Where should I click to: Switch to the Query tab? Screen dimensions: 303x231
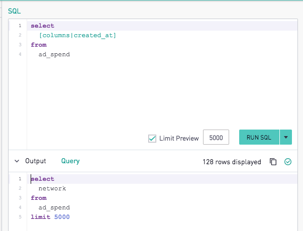coord(70,161)
